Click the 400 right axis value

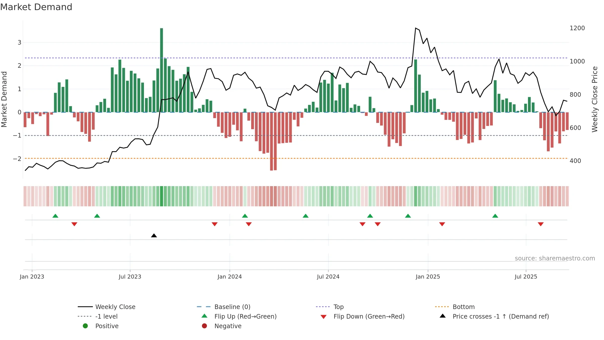point(575,161)
